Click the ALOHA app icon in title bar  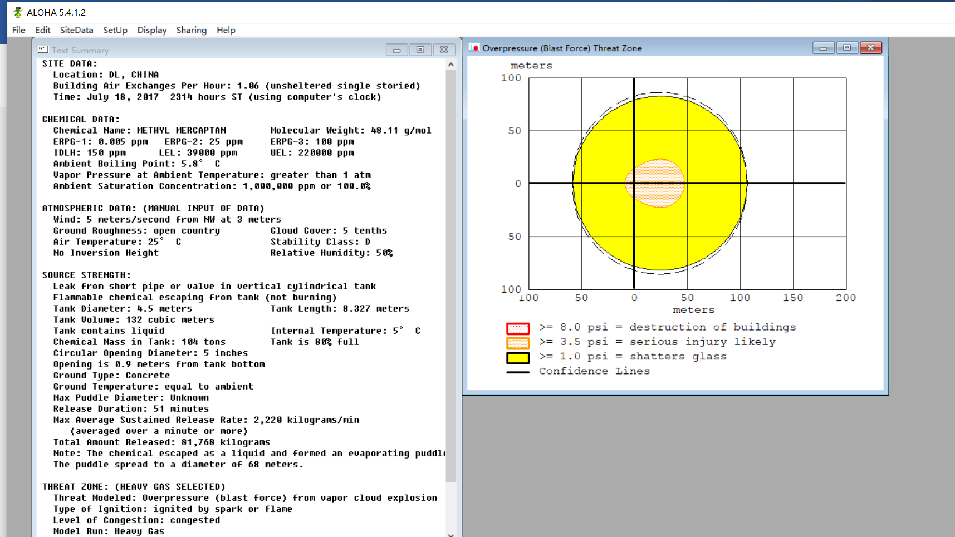pos(17,12)
